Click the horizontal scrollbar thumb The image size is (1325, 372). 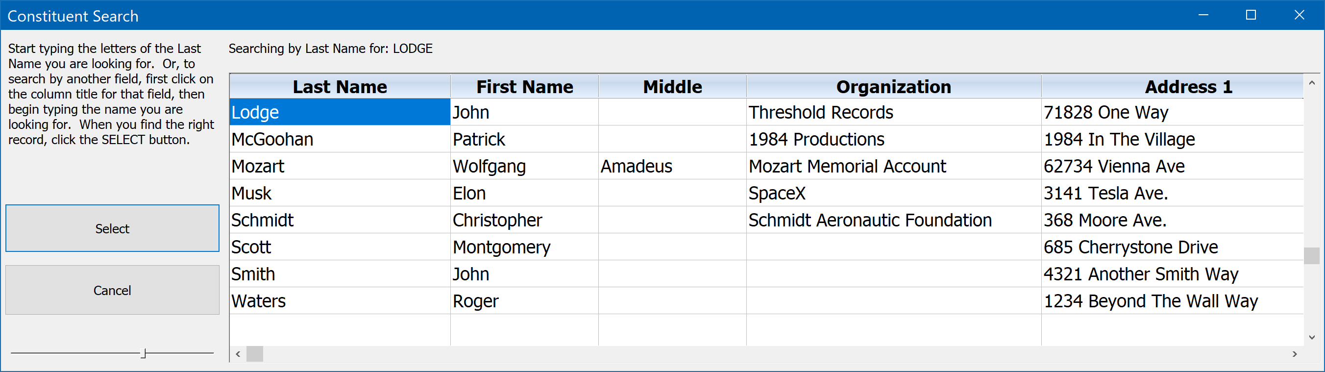pyautogui.click(x=255, y=354)
